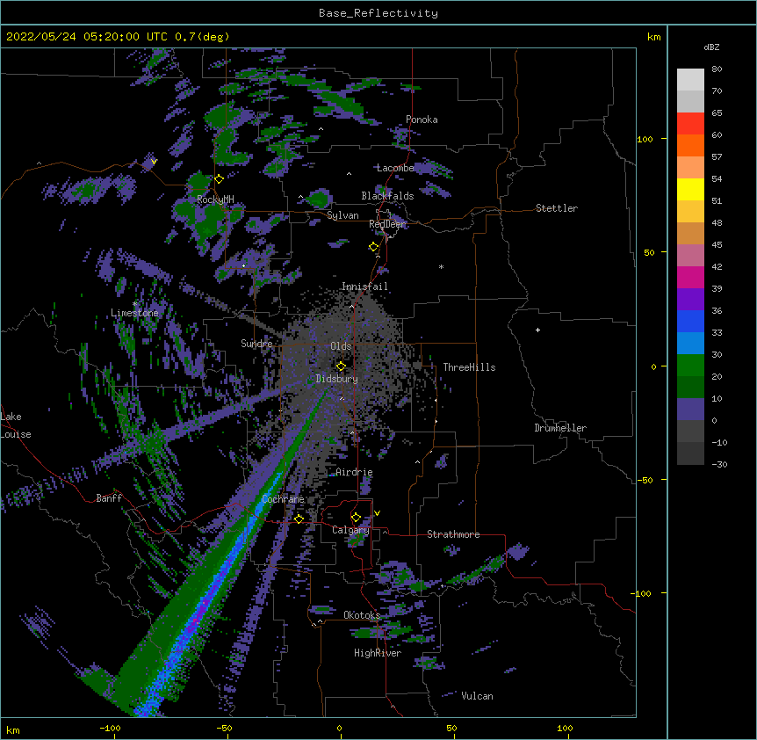Click the Lacombe city label

pos(395,168)
